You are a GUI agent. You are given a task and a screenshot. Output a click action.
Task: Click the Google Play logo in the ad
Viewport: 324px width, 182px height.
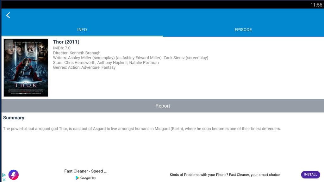pyautogui.click(x=85, y=178)
